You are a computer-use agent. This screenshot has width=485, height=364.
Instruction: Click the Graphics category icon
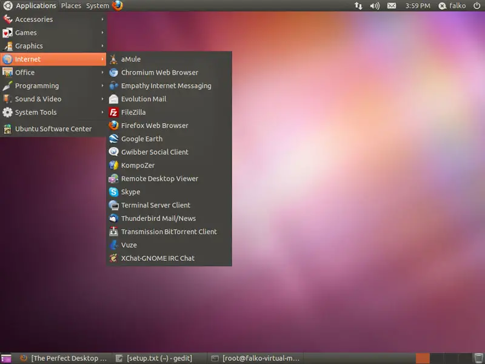pos(7,46)
